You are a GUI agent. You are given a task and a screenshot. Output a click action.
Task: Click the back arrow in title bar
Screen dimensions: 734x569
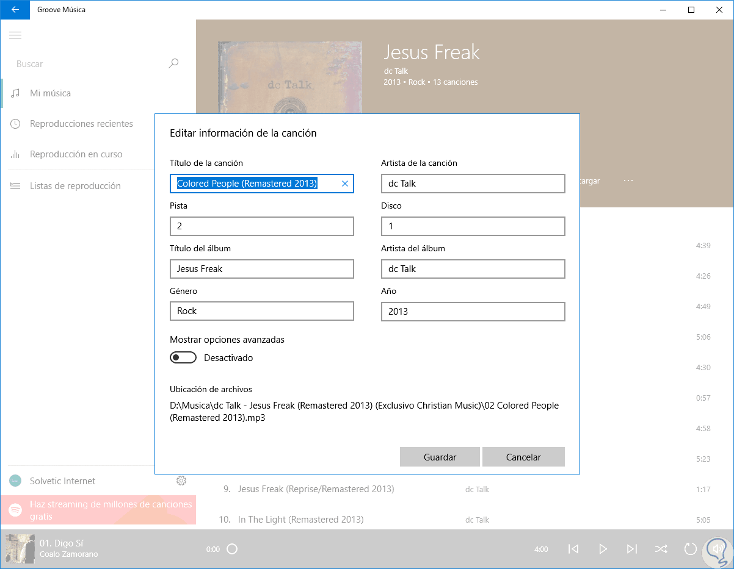point(15,10)
